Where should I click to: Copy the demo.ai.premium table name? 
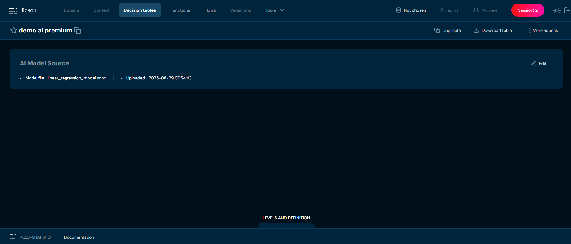click(x=77, y=30)
